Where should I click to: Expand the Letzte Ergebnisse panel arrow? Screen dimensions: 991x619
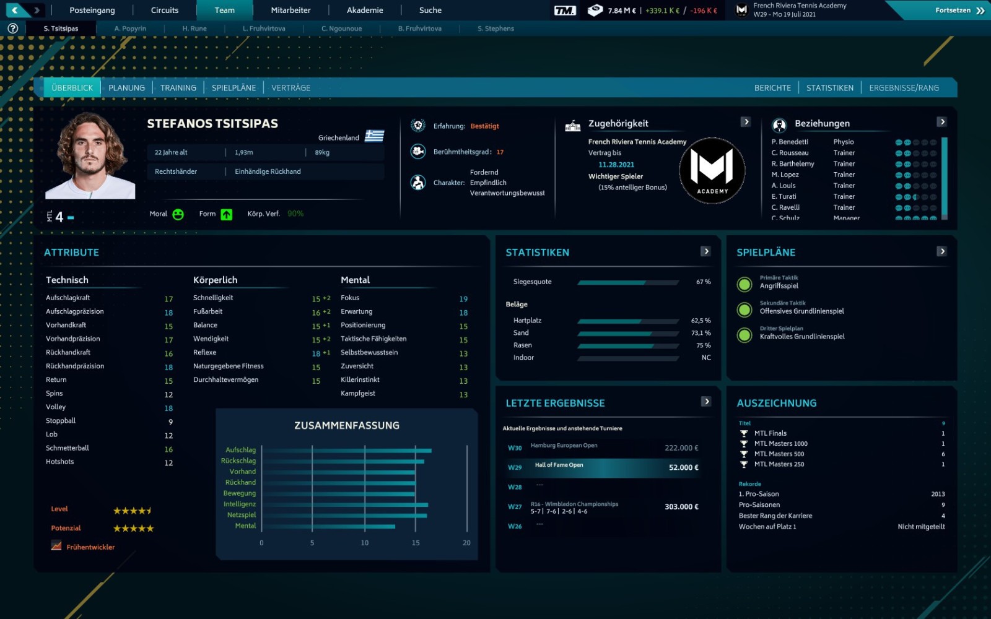[x=705, y=402]
